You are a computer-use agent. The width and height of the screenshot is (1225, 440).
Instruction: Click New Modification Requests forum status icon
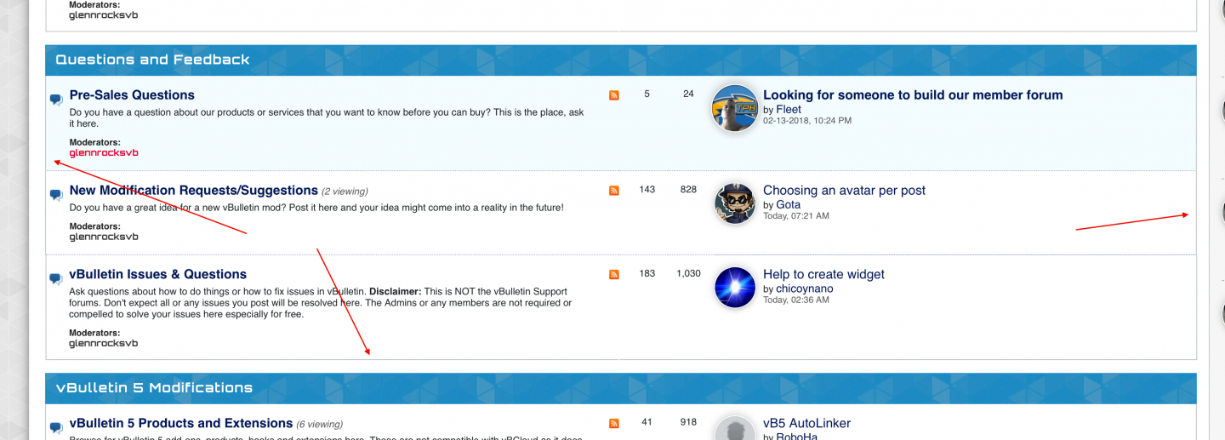(x=56, y=195)
